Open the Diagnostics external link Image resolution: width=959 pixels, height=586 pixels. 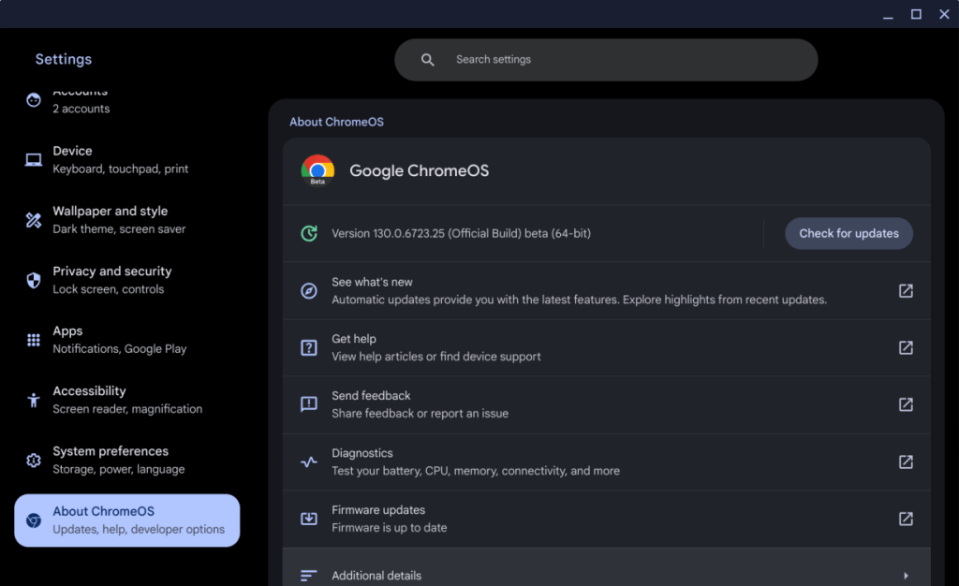click(x=906, y=461)
